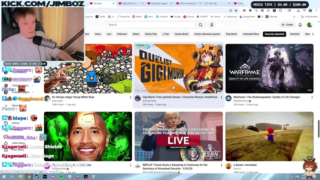
Task: Click the YouTube search magnifier button
Action: coord(200,25)
